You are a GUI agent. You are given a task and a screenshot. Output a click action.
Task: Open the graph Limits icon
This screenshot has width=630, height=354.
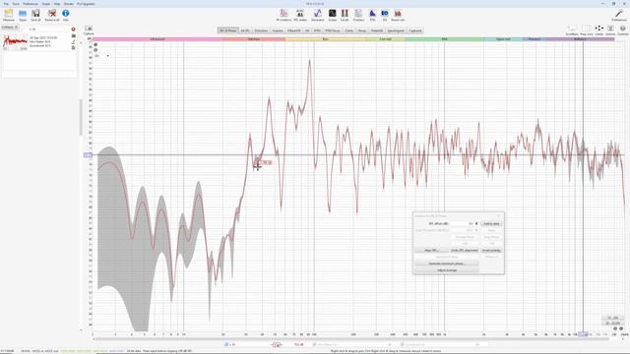coord(599,29)
